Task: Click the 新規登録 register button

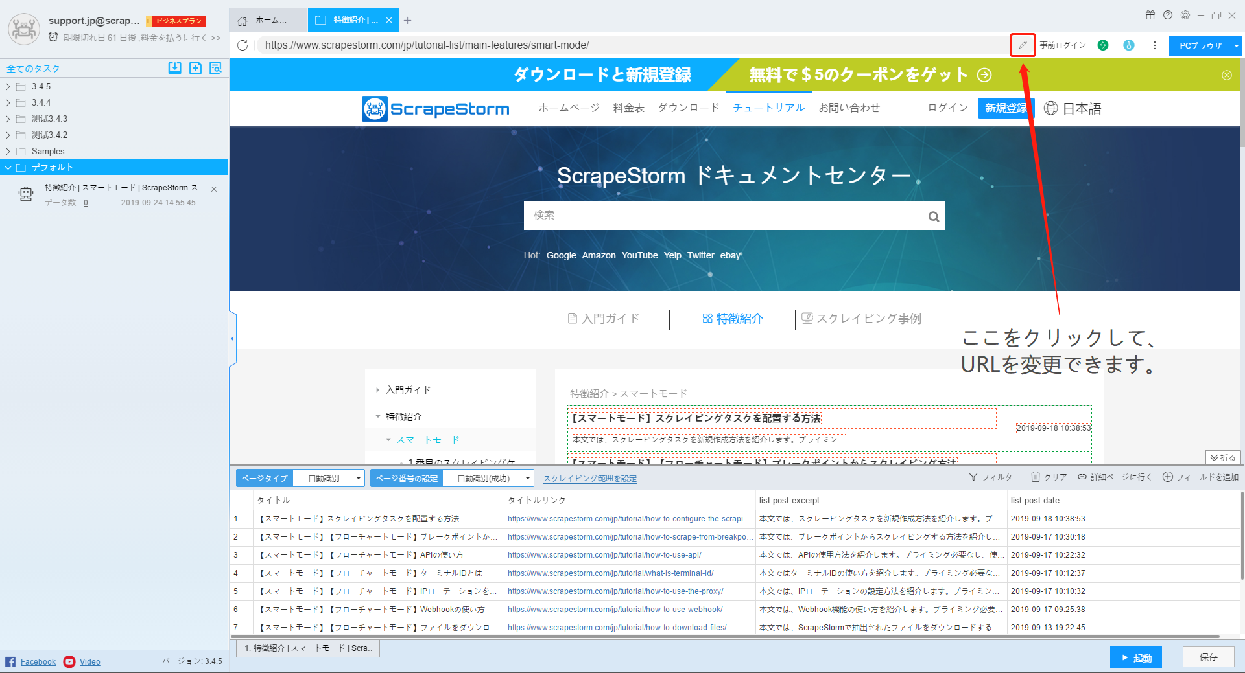Action: pos(1006,108)
